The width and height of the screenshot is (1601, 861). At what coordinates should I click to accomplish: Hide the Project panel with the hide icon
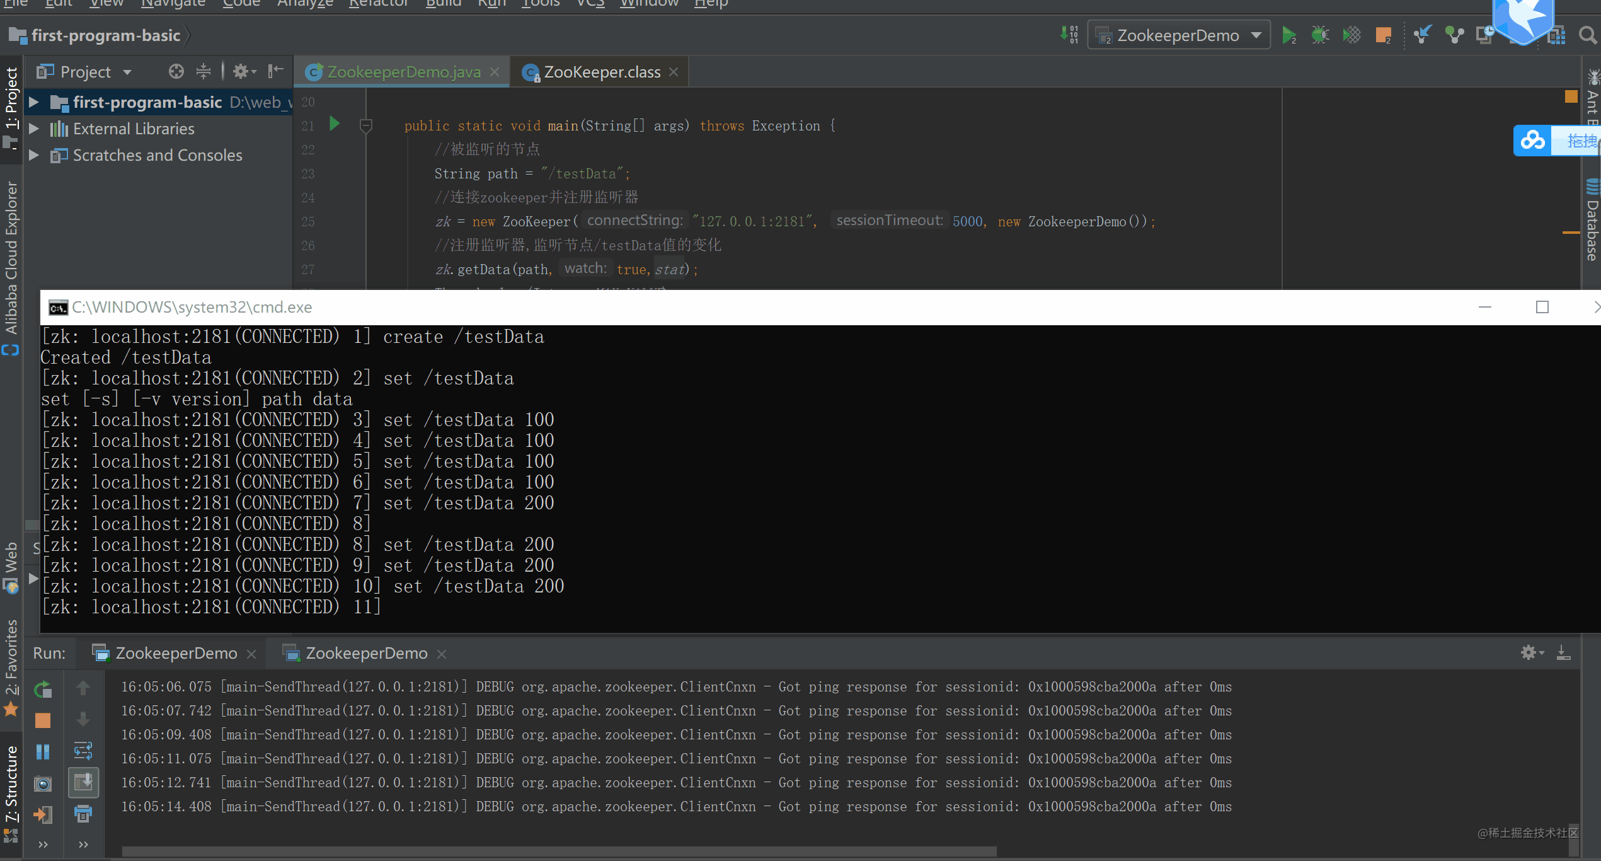pyautogui.click(x=275, y=71)
